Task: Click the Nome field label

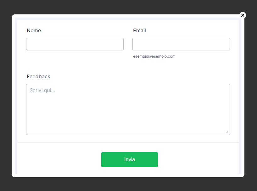Action: (x=34, y=31)
